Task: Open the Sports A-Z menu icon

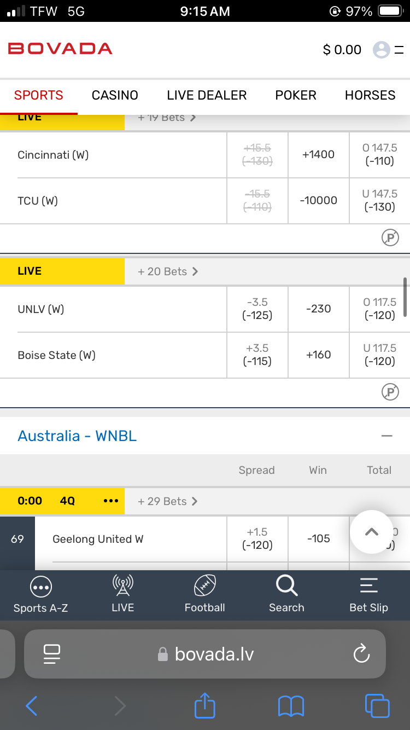Action: [41, 587]
